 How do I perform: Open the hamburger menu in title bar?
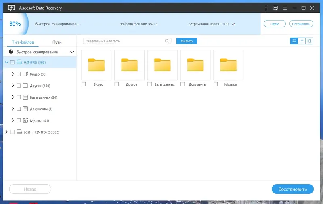tap(285, 8)
